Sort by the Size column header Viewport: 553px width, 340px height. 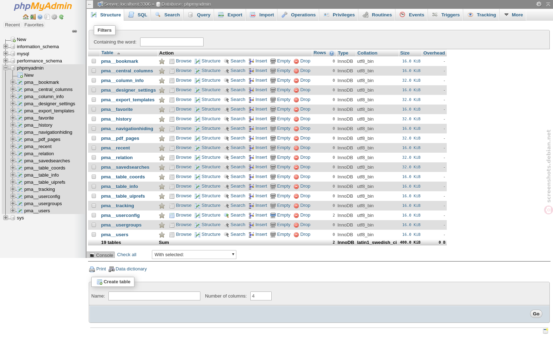coord(405,53)
